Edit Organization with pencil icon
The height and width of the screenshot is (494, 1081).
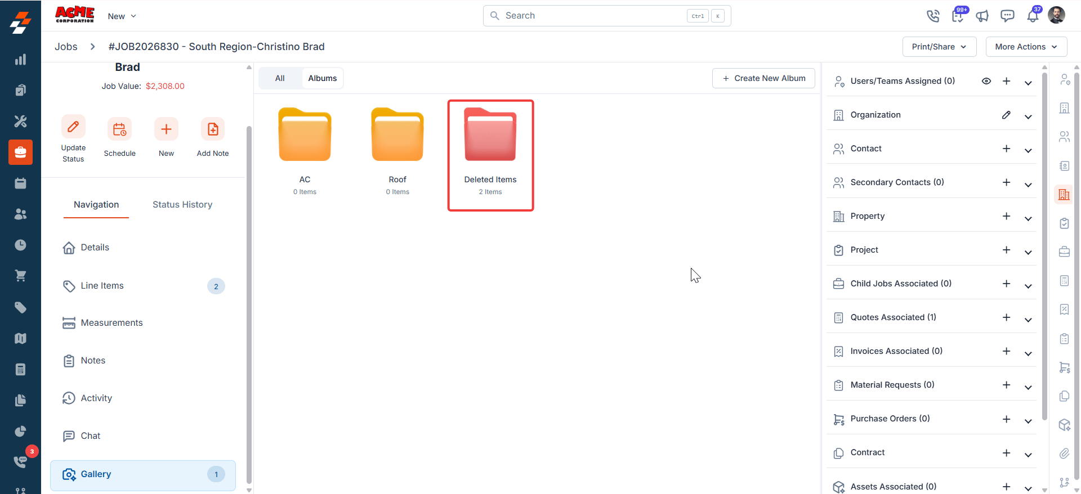click(x=1006, y=115)
